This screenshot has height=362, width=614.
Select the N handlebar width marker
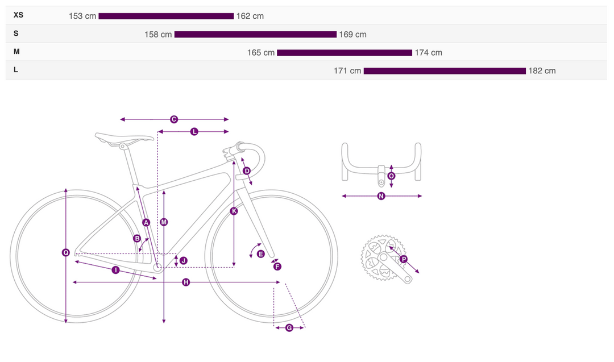pos(381,197)
